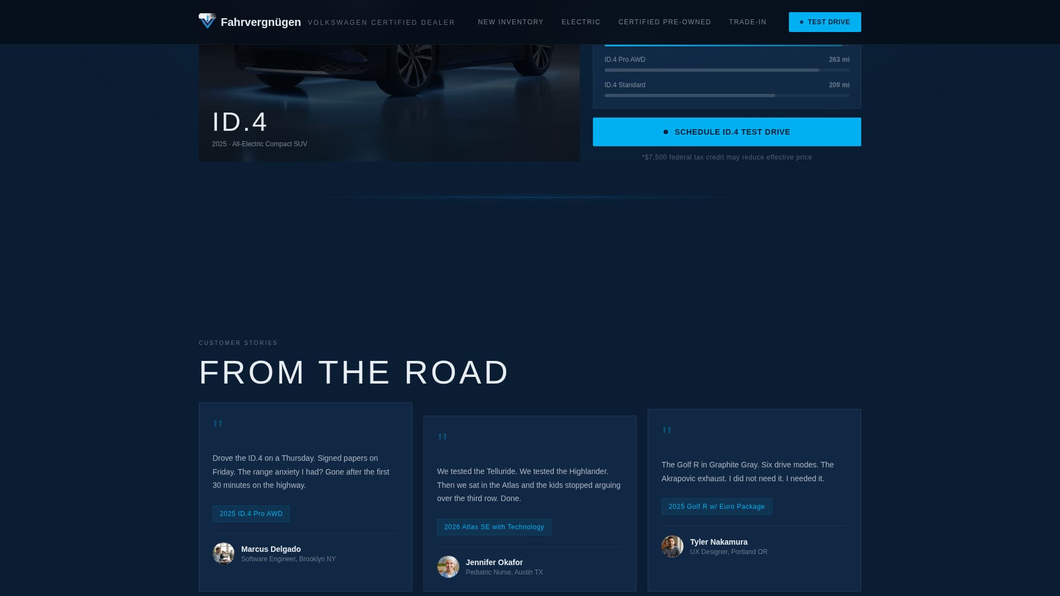
Task: Click quote mark icon in Tyler's card
Action: point(667,432)
